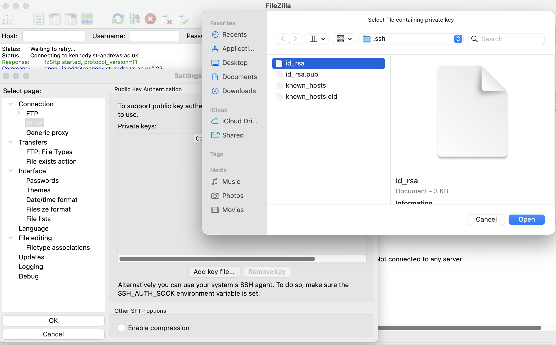Click the large id_rsa preview thumbnail
This screenshot has height=345, width=556.
(x=472, y=111)
